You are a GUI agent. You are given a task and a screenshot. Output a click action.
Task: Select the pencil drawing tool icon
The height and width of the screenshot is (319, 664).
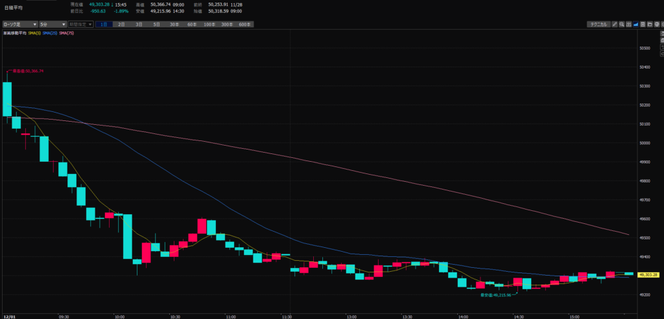[615, 24]
